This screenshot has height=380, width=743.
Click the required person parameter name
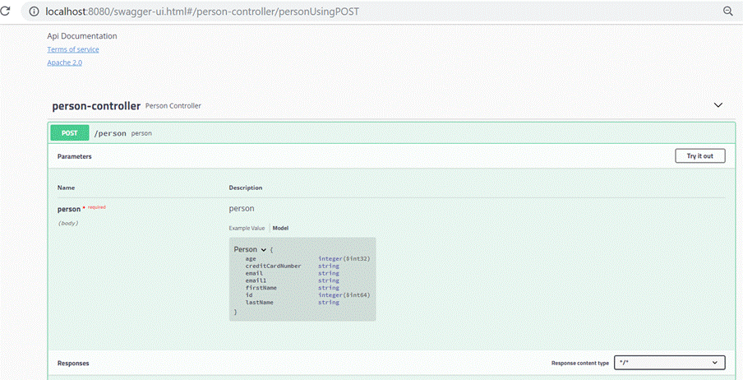click(69, 209)
